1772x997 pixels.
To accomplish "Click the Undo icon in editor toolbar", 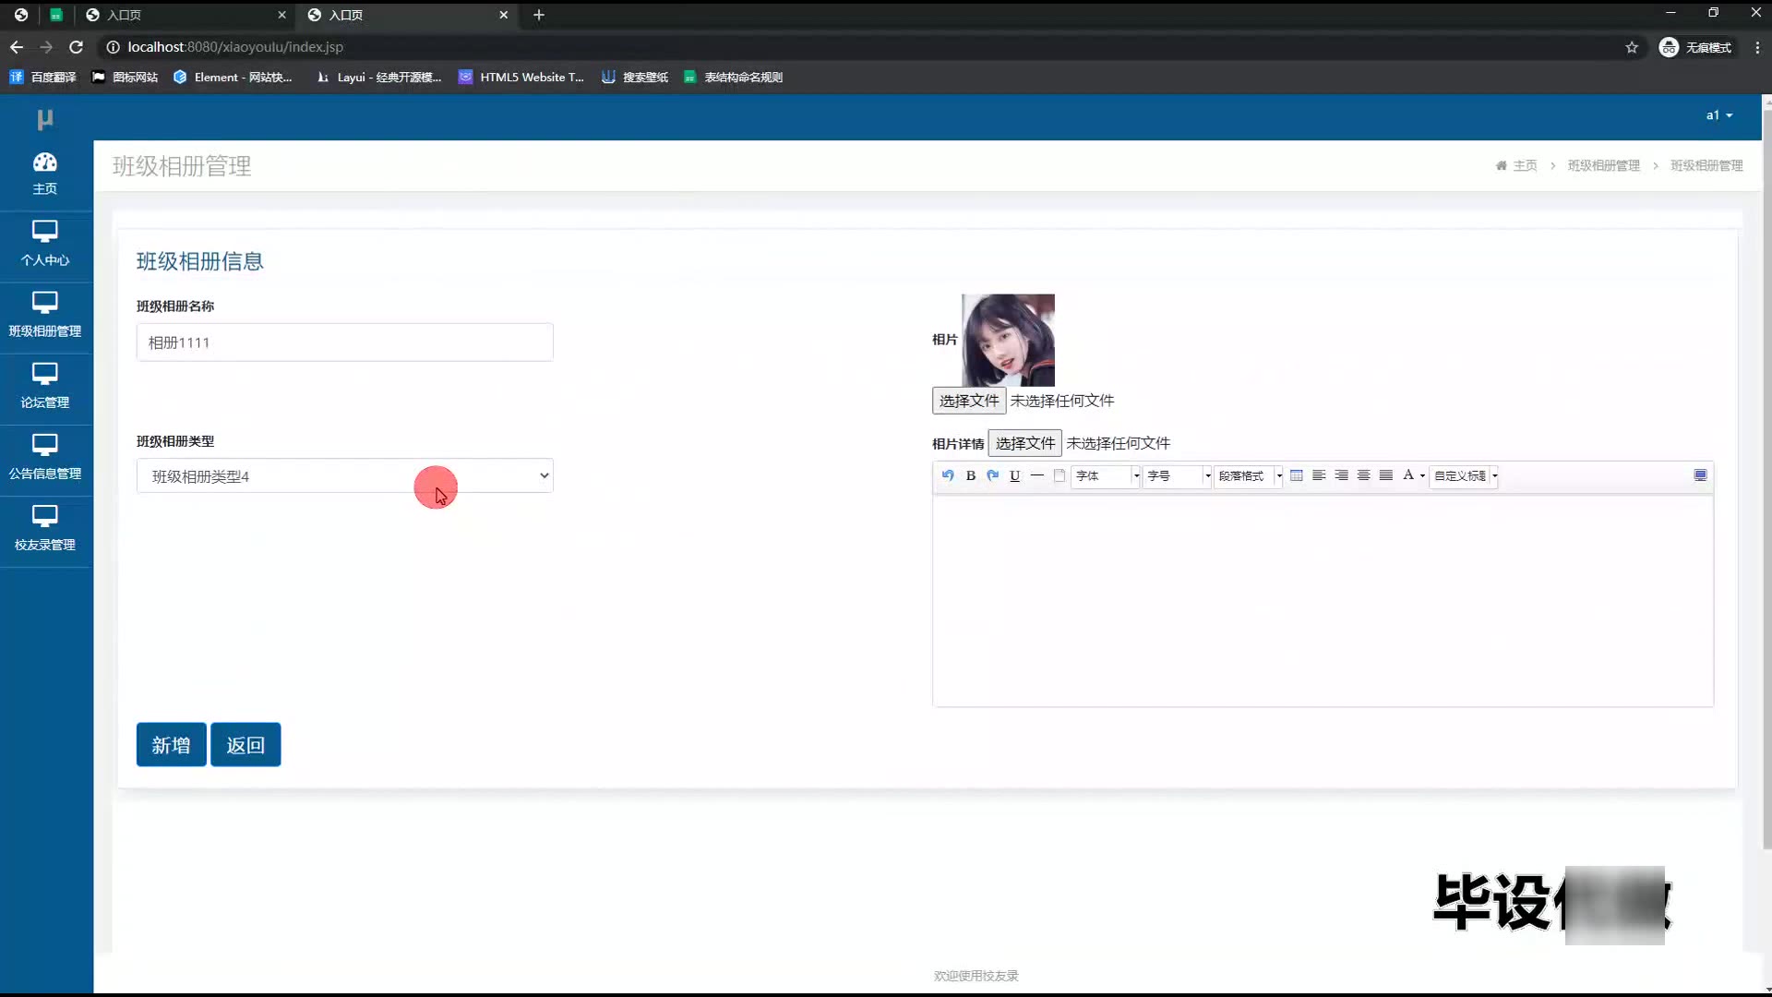I will [x=948, y=475].
